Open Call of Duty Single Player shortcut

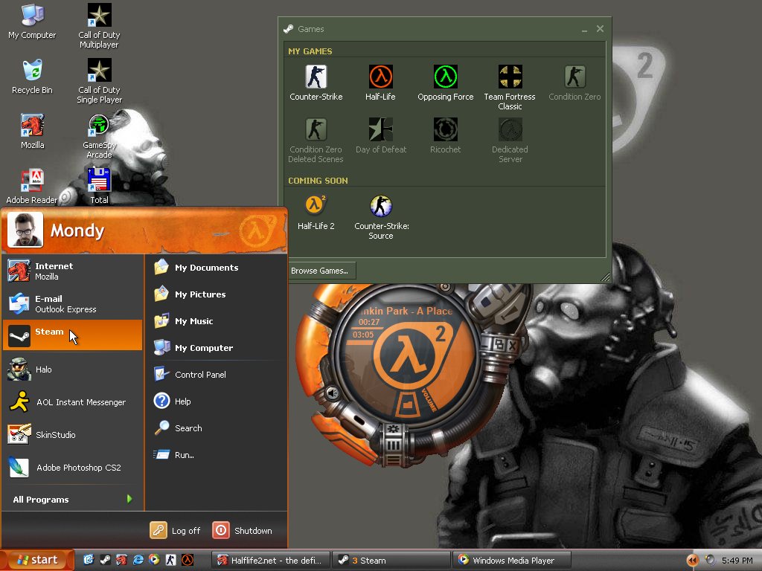[x=99, y=80]
